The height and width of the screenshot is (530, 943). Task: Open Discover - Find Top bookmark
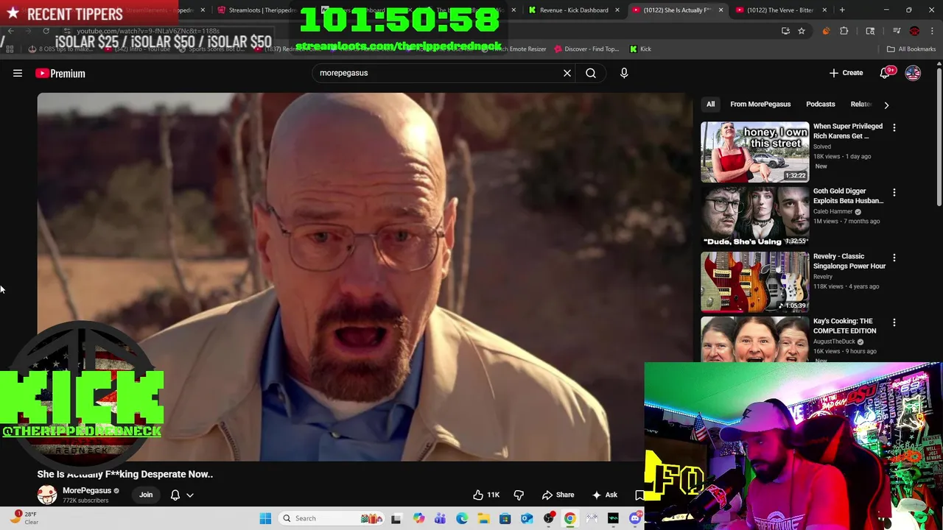pyautogui.click(x=586, y=49)
